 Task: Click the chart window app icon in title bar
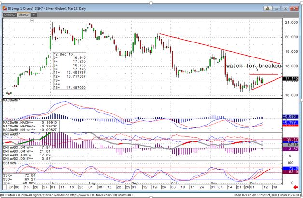[5, 8]
